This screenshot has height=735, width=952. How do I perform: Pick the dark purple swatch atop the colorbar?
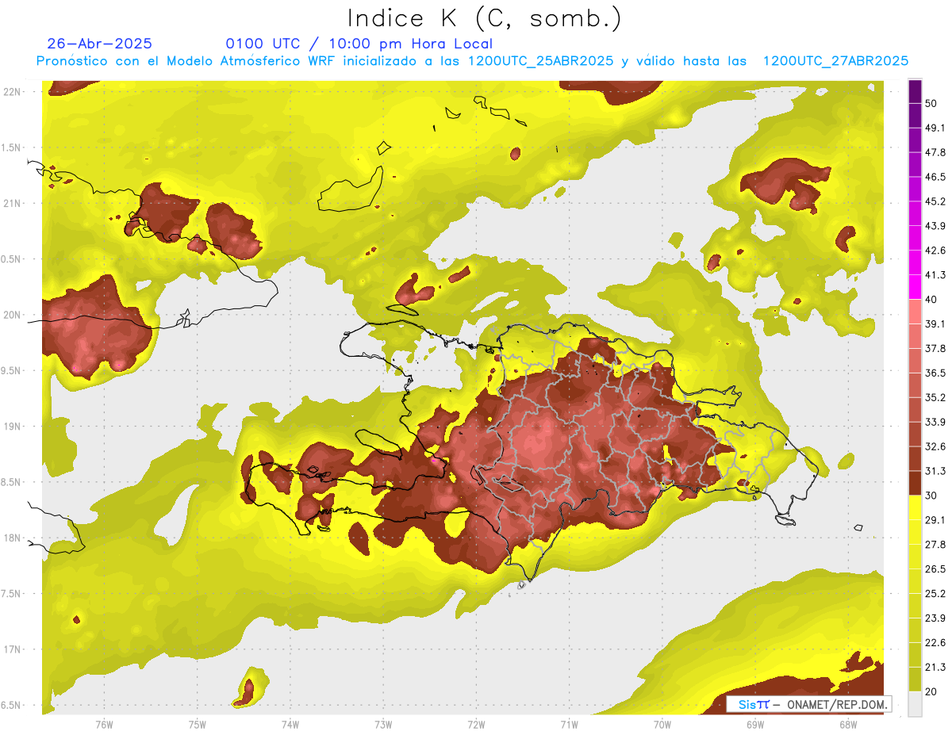[915, 92]
